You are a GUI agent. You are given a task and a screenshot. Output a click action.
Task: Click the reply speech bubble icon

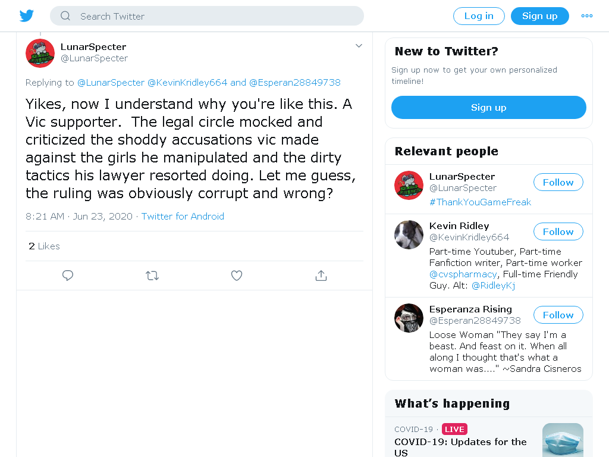point(68,276)
